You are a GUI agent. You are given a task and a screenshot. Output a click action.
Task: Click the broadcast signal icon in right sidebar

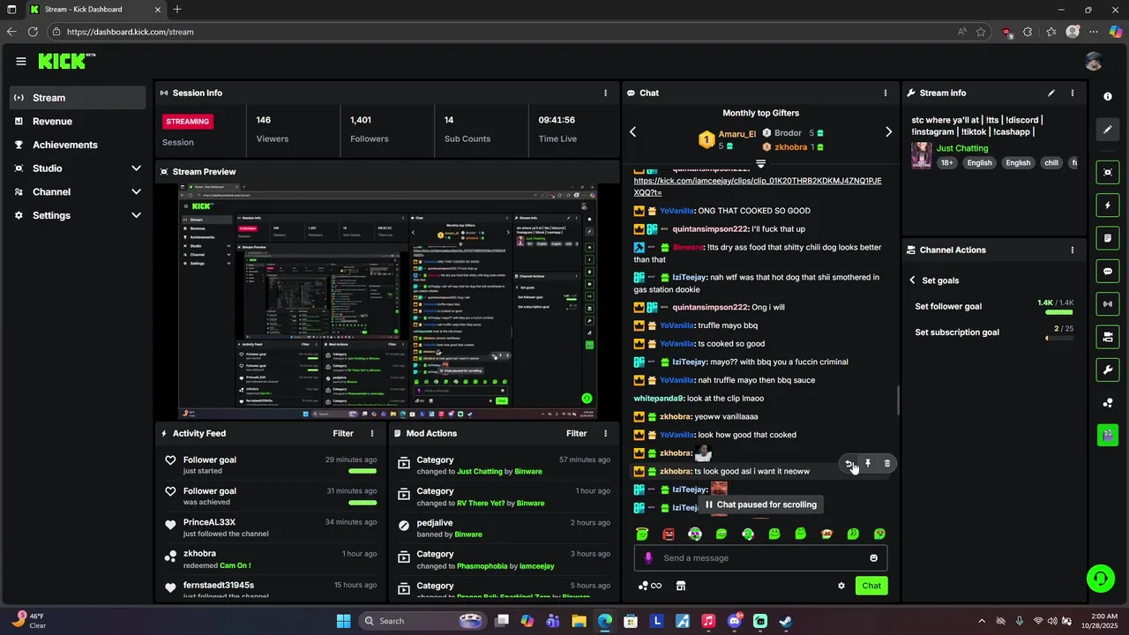click(1108, 304)
